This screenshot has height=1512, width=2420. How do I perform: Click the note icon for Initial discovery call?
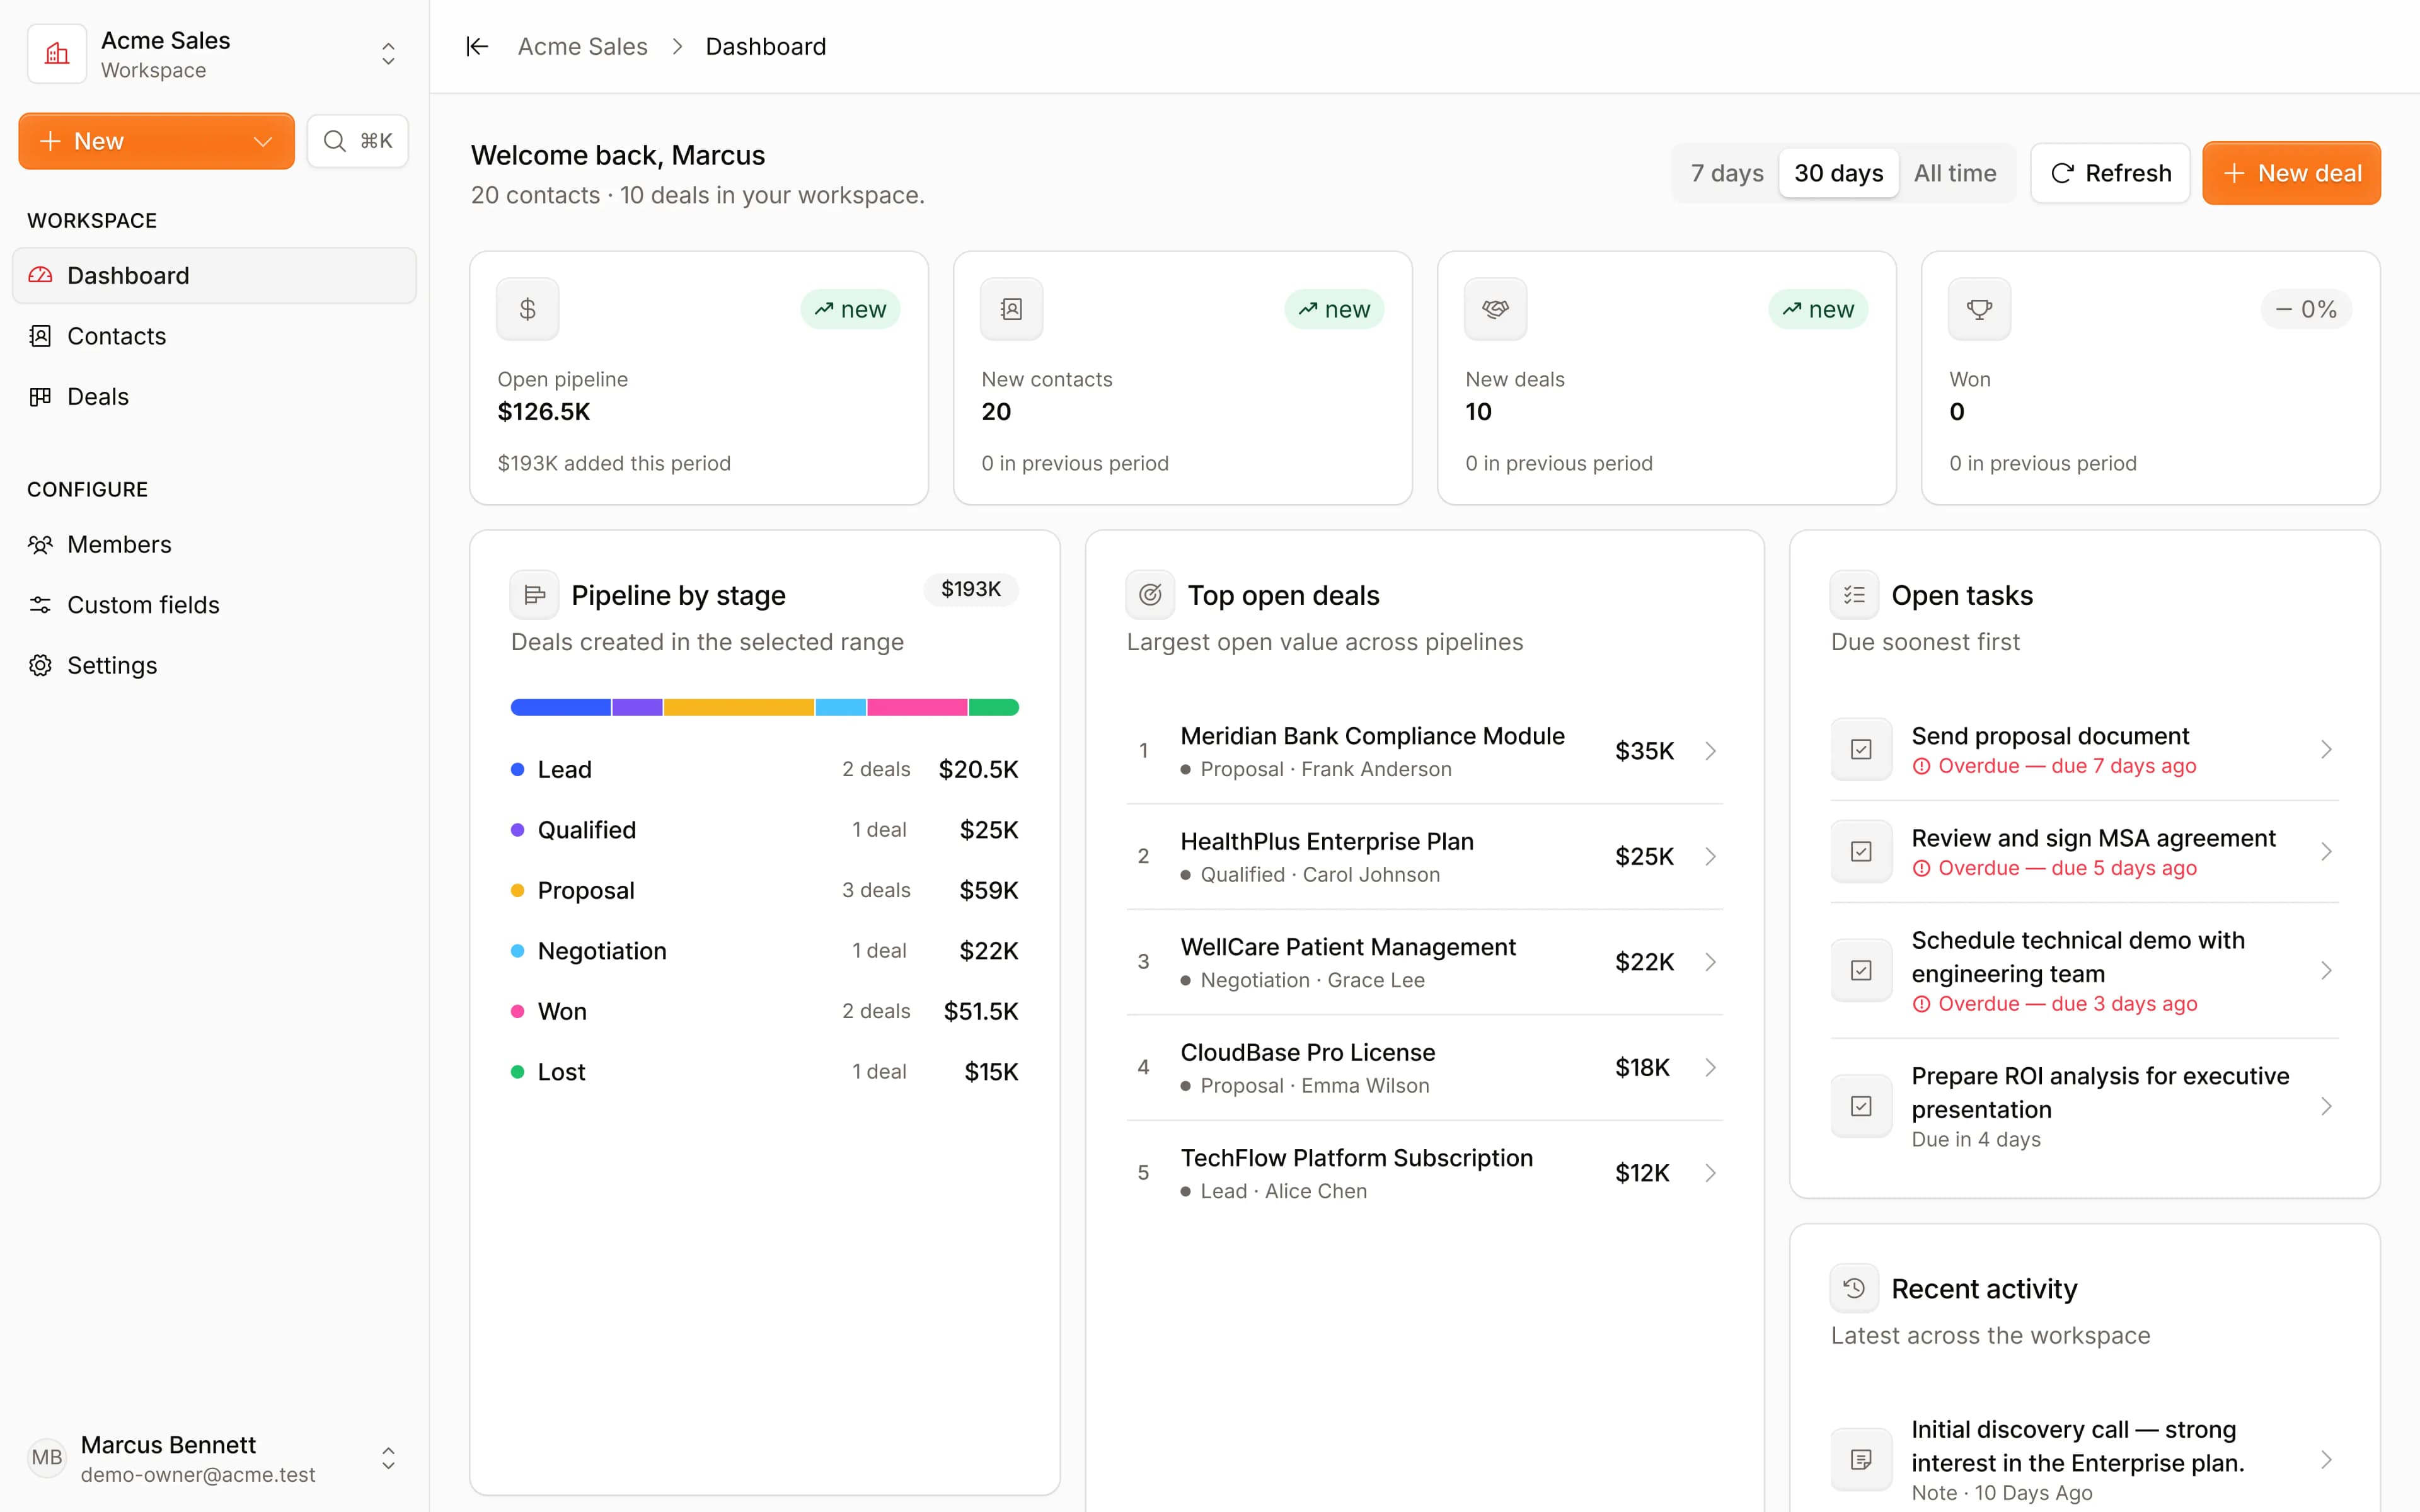(1861, 1459)
